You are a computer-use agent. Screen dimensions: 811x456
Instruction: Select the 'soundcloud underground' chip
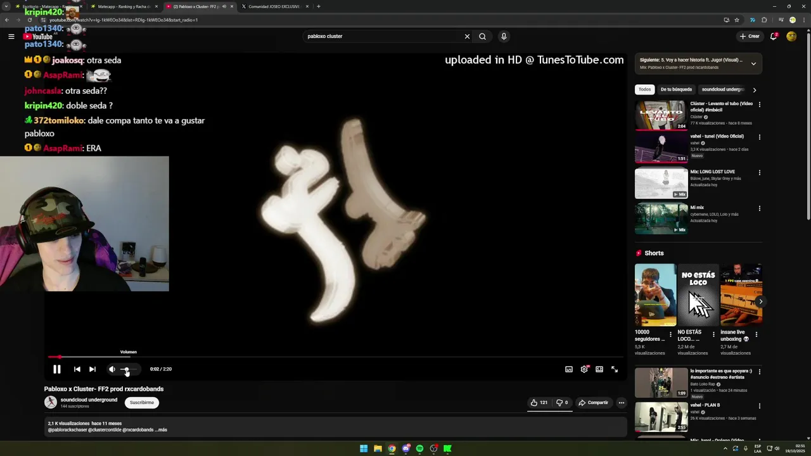pyautogui.click(x=722, y=89)
